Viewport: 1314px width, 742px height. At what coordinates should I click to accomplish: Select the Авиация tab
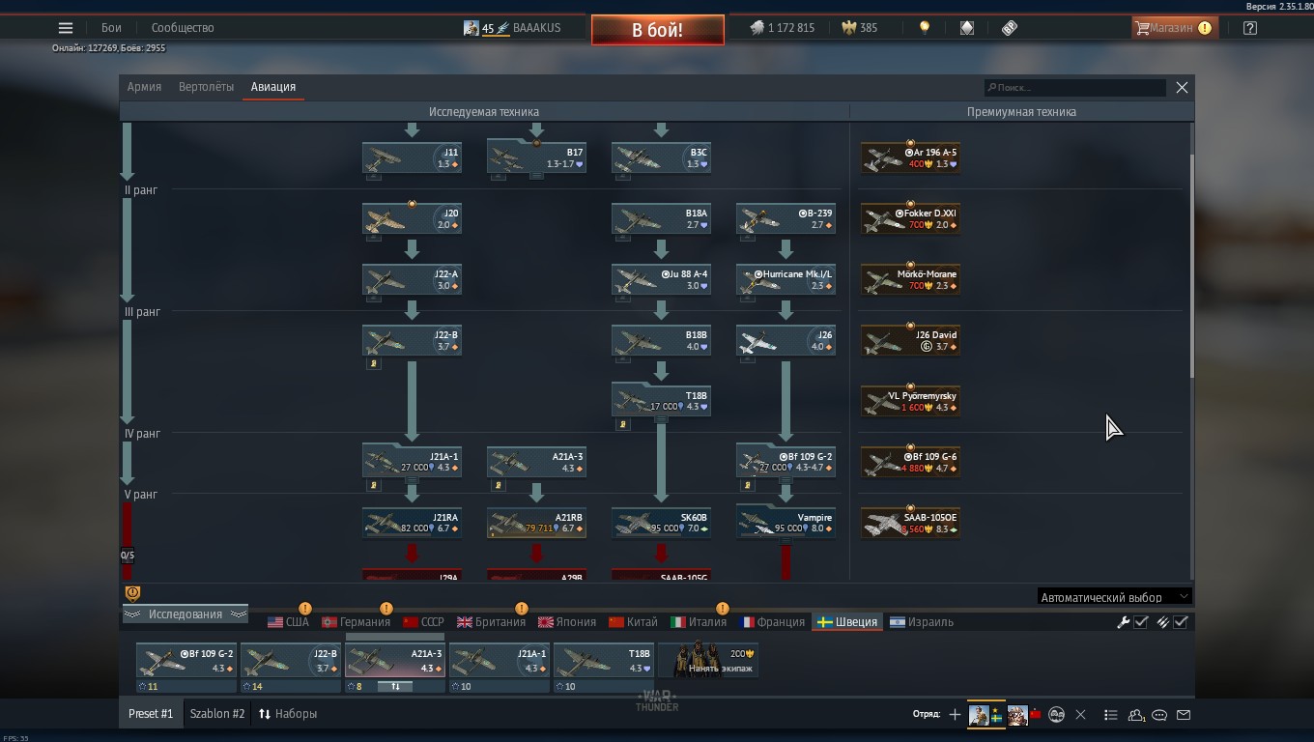[x=273, y=87]
